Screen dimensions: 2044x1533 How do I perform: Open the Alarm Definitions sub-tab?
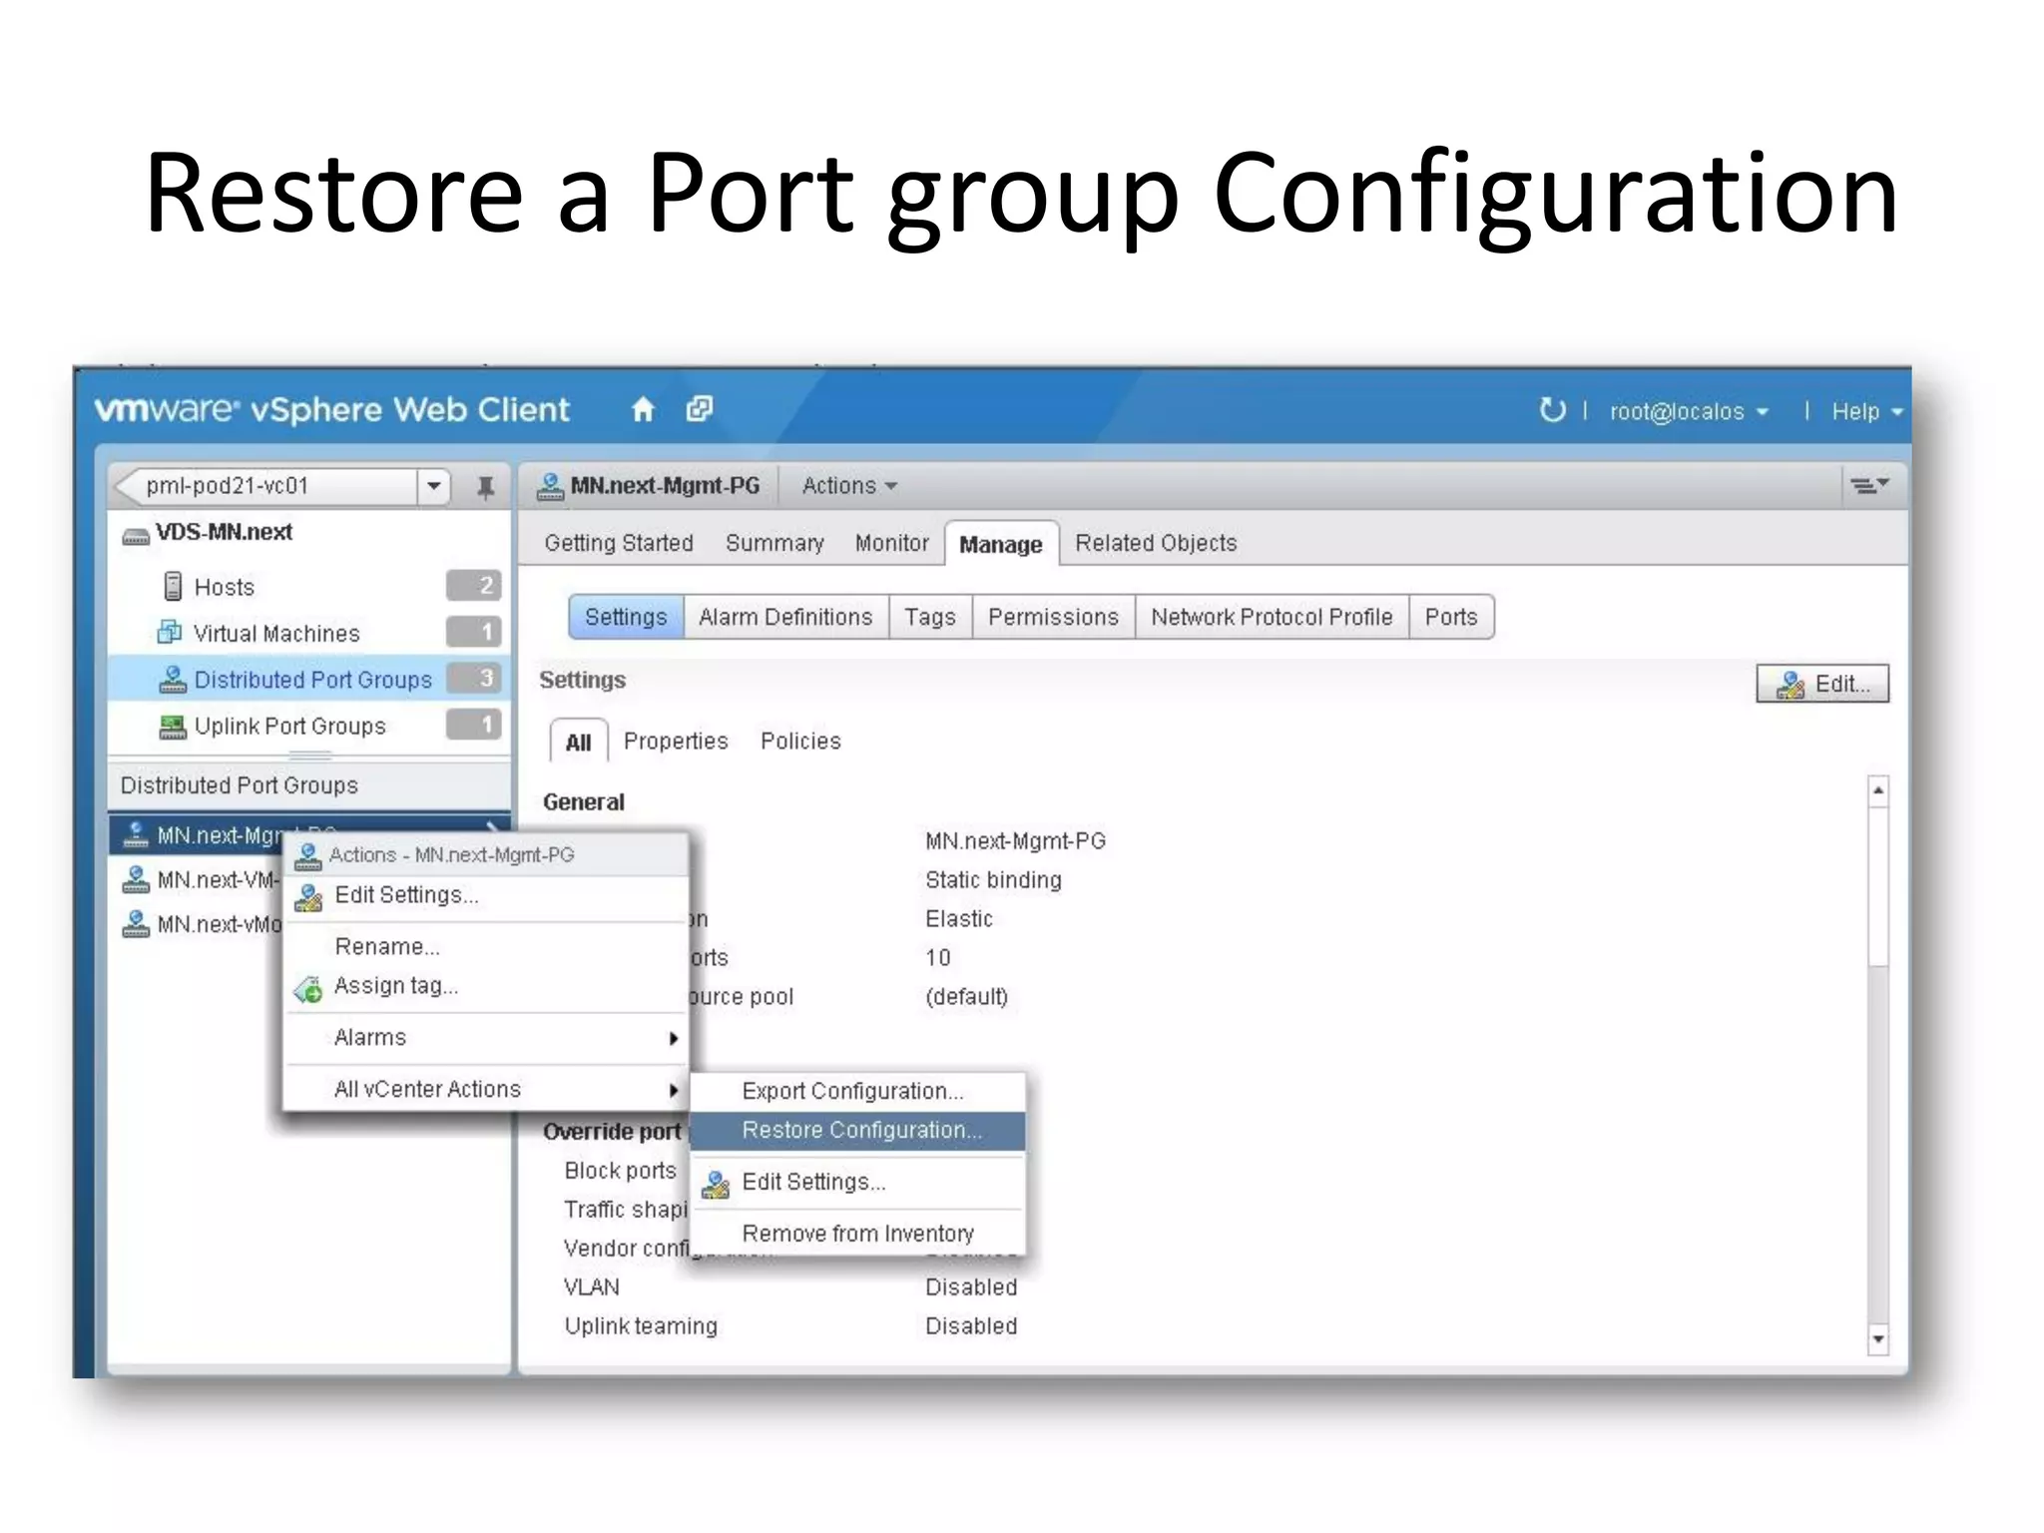pyautogui.click(x=785, y=617)
